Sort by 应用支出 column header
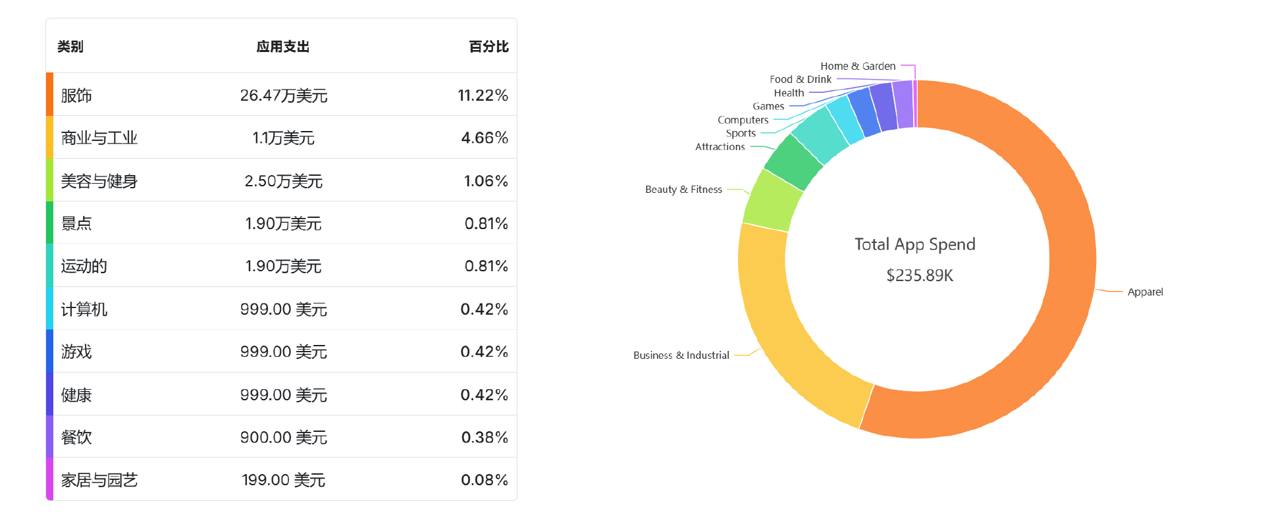This screenshot has width=1264, height=526. 283,47
